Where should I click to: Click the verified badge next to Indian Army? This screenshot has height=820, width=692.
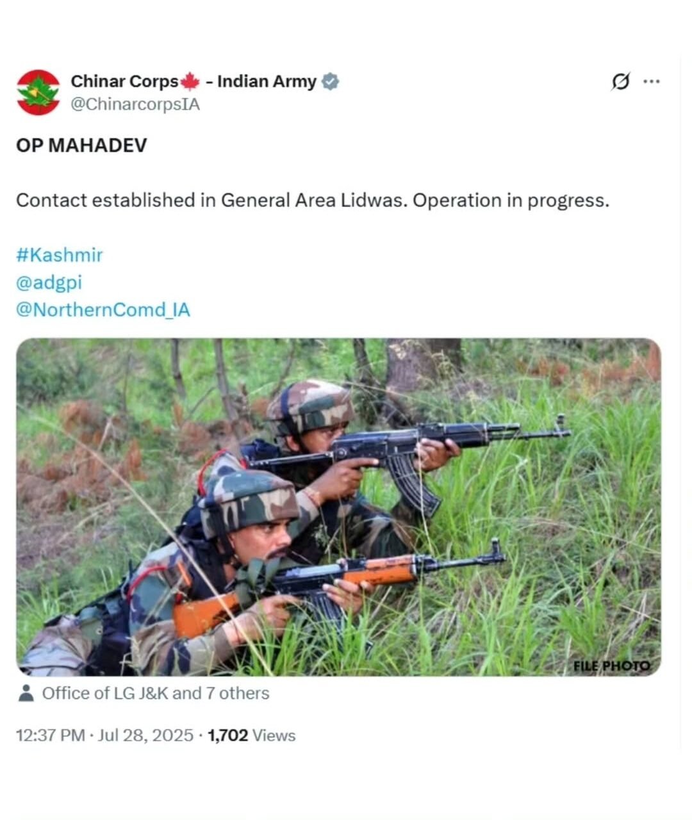331,82
